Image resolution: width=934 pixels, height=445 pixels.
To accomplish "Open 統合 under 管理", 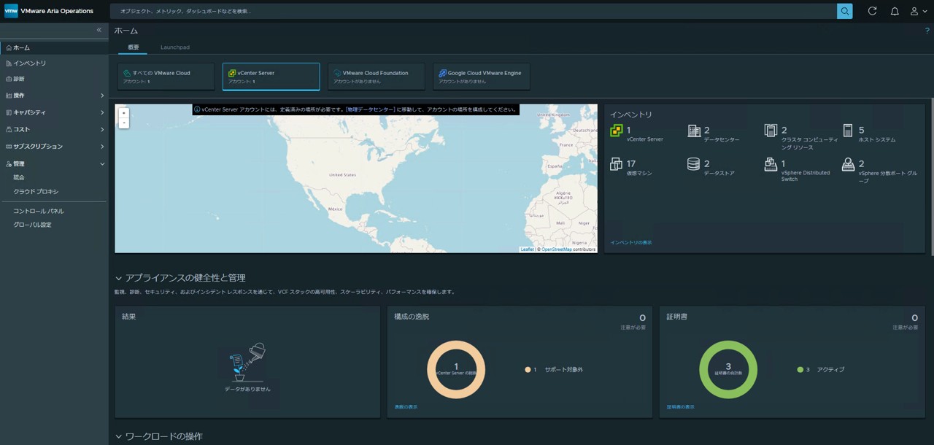I will pos(19,177).
